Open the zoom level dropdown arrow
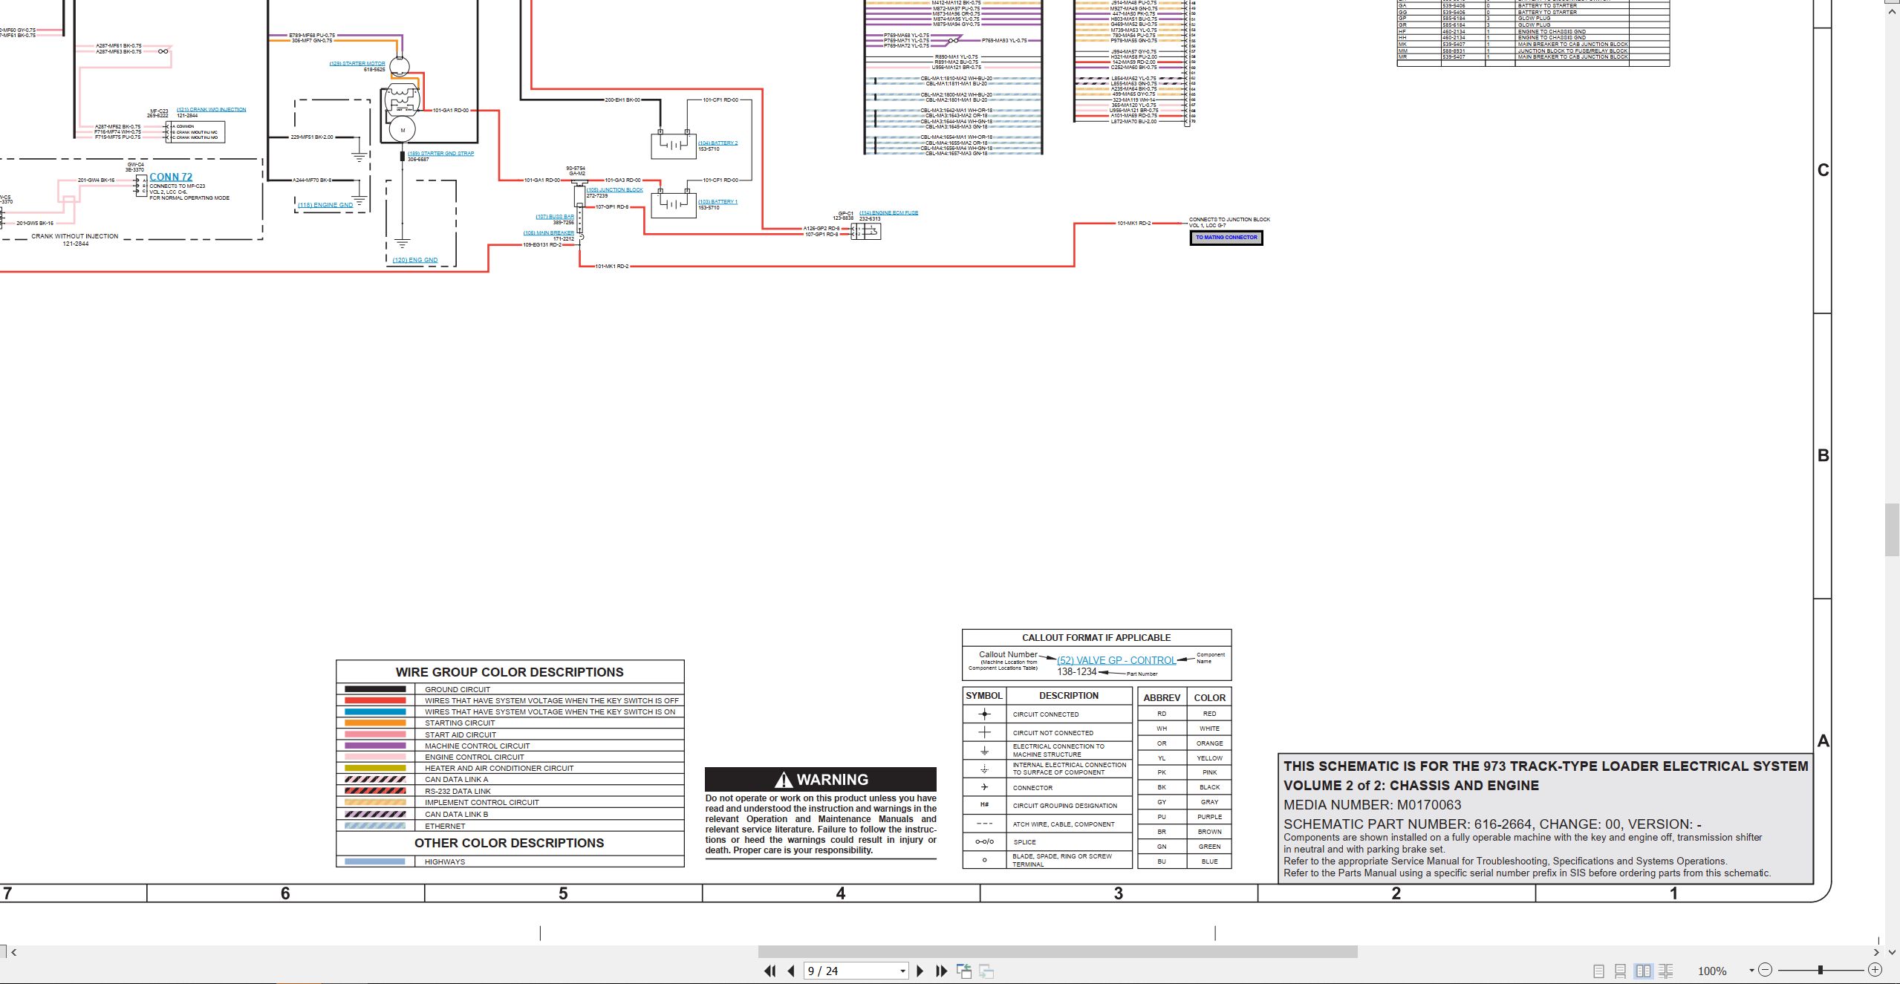 (x=1751, y=971)
